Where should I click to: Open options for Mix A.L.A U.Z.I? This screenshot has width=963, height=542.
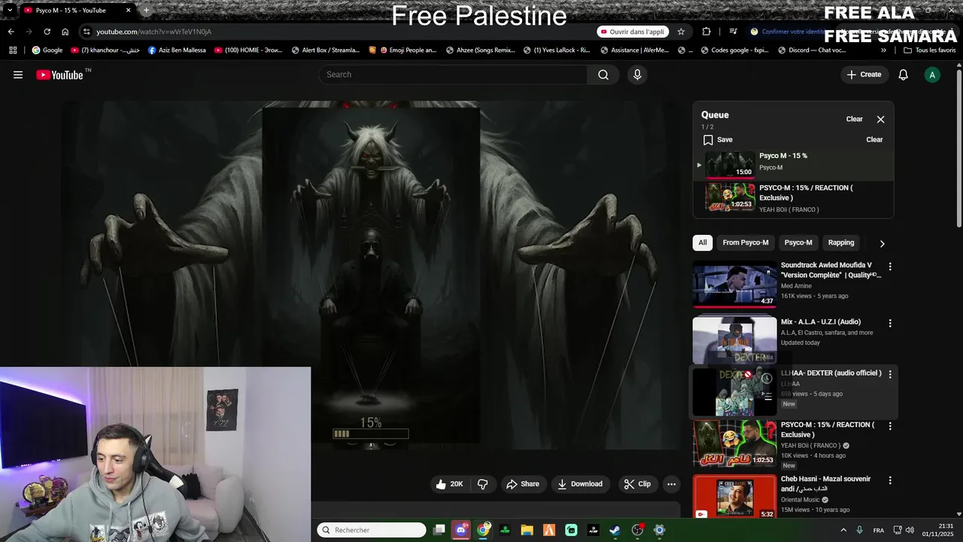coord(890,323)
